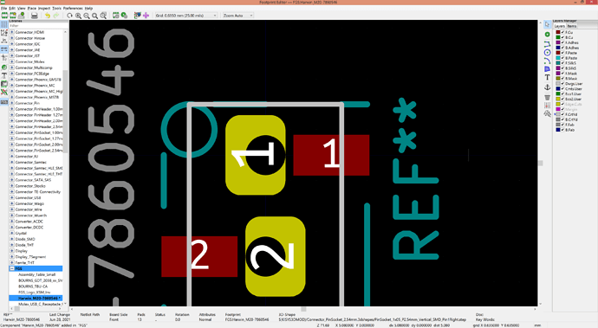Open the Zoom Auto dropdown
The image size is (598, 328).
238,16
